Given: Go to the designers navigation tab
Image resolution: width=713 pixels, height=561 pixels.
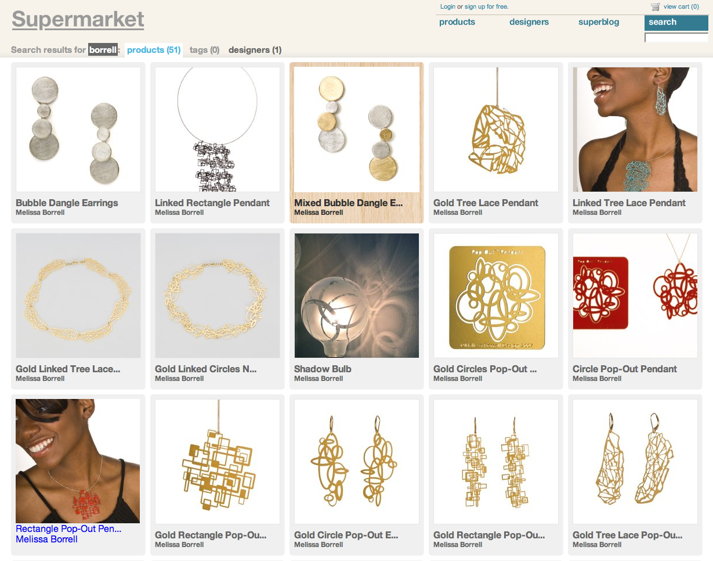Looking at the screenshot, I should (x=529, y=22).
